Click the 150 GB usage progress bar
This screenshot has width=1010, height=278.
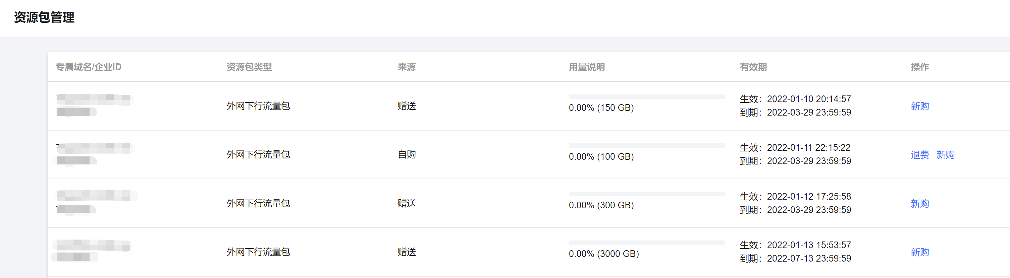pos(646,97)
